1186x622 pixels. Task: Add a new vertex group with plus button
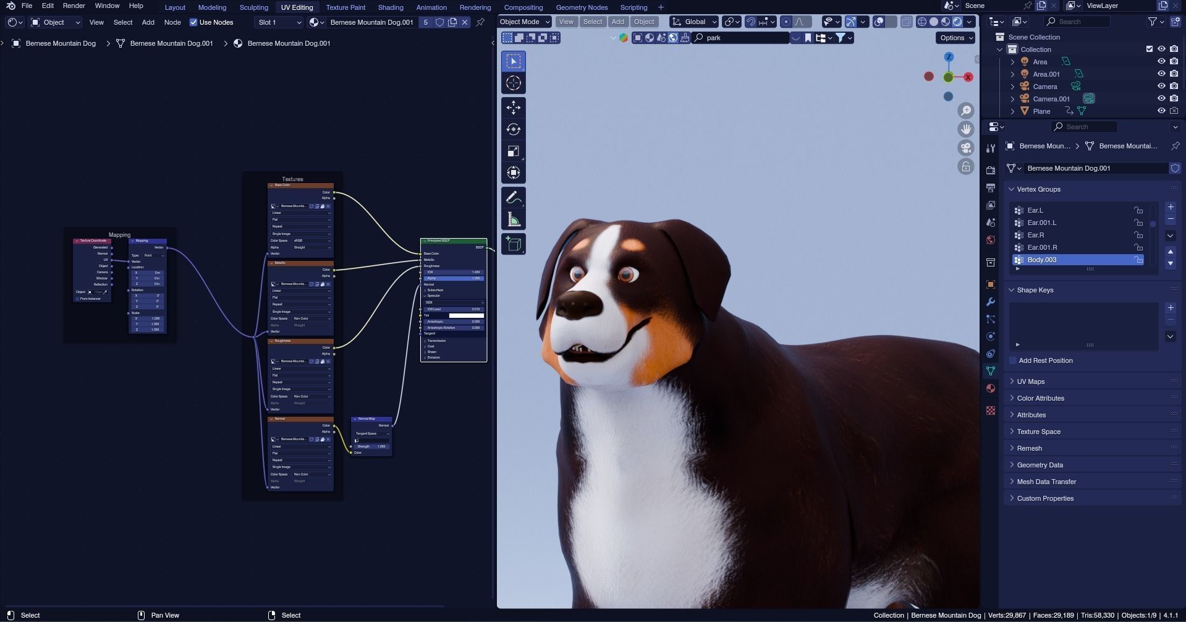coord(1171,207)
